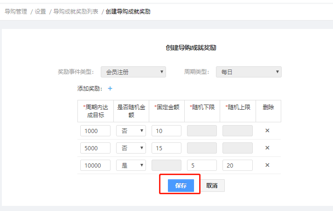Click the 保存 button
This screenshot has height=211, width=333.
[x=181, y=185]
